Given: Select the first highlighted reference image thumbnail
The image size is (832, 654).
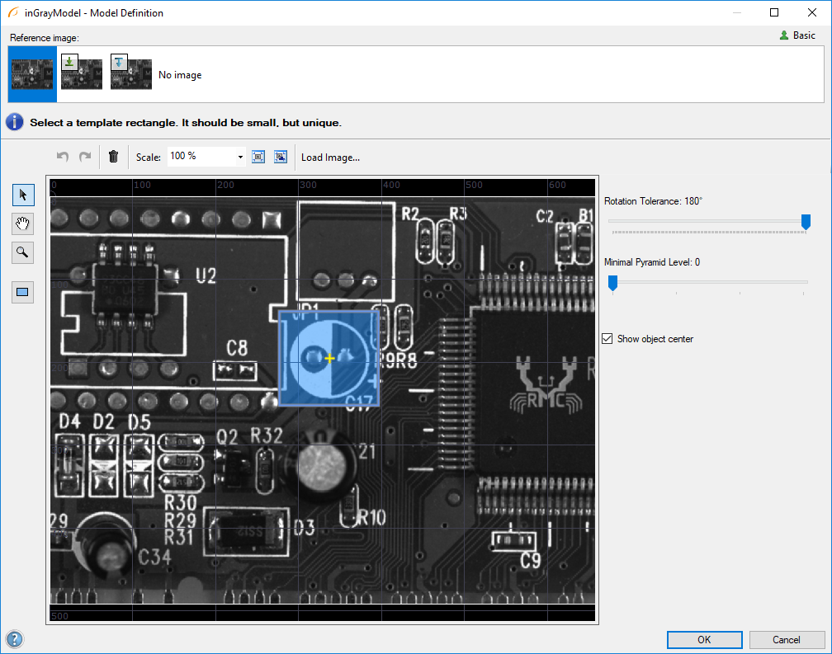Looking at the screenshot, I should coord(32,74).
